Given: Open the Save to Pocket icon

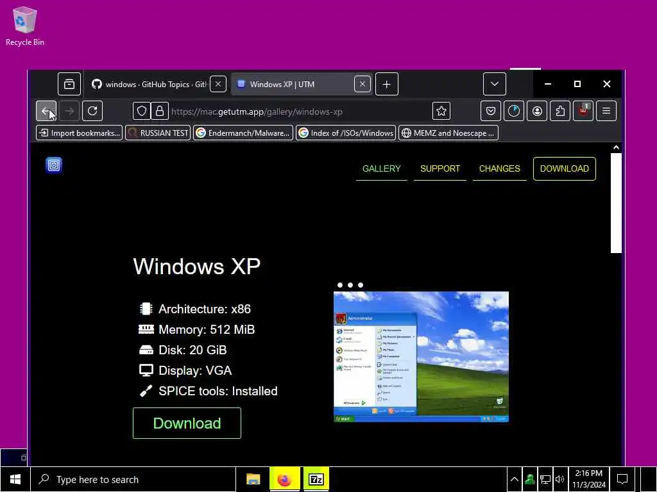Looking at the screenshot, I should click(491, 111).
